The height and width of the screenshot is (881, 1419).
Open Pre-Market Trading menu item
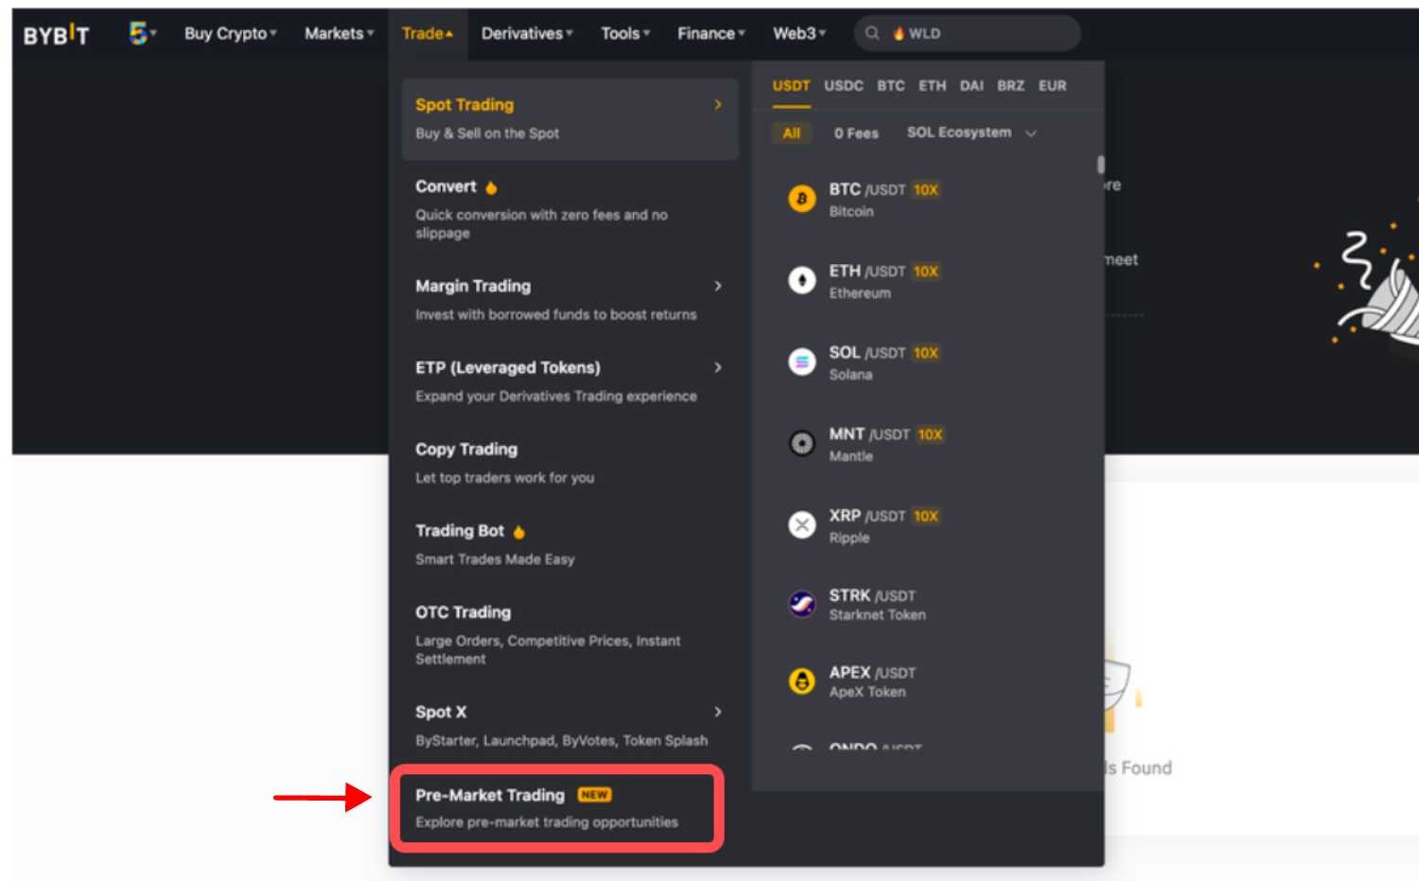(558, 808)
